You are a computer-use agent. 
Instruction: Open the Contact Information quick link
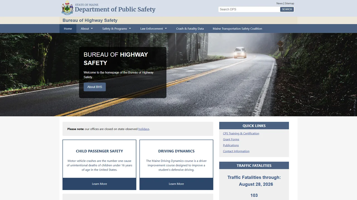point(236,151)
